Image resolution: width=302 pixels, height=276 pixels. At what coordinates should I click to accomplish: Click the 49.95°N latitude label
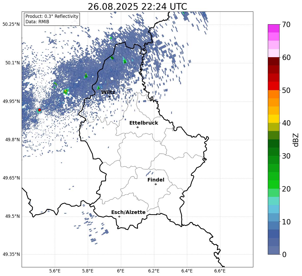(x=11, y=101)
